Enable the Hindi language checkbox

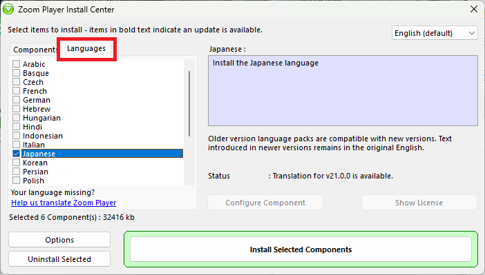(16, 127)
